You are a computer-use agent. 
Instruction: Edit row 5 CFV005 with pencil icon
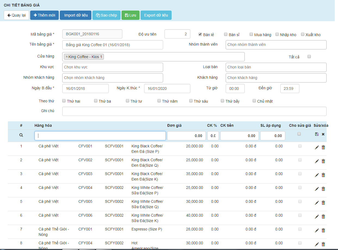317,203
